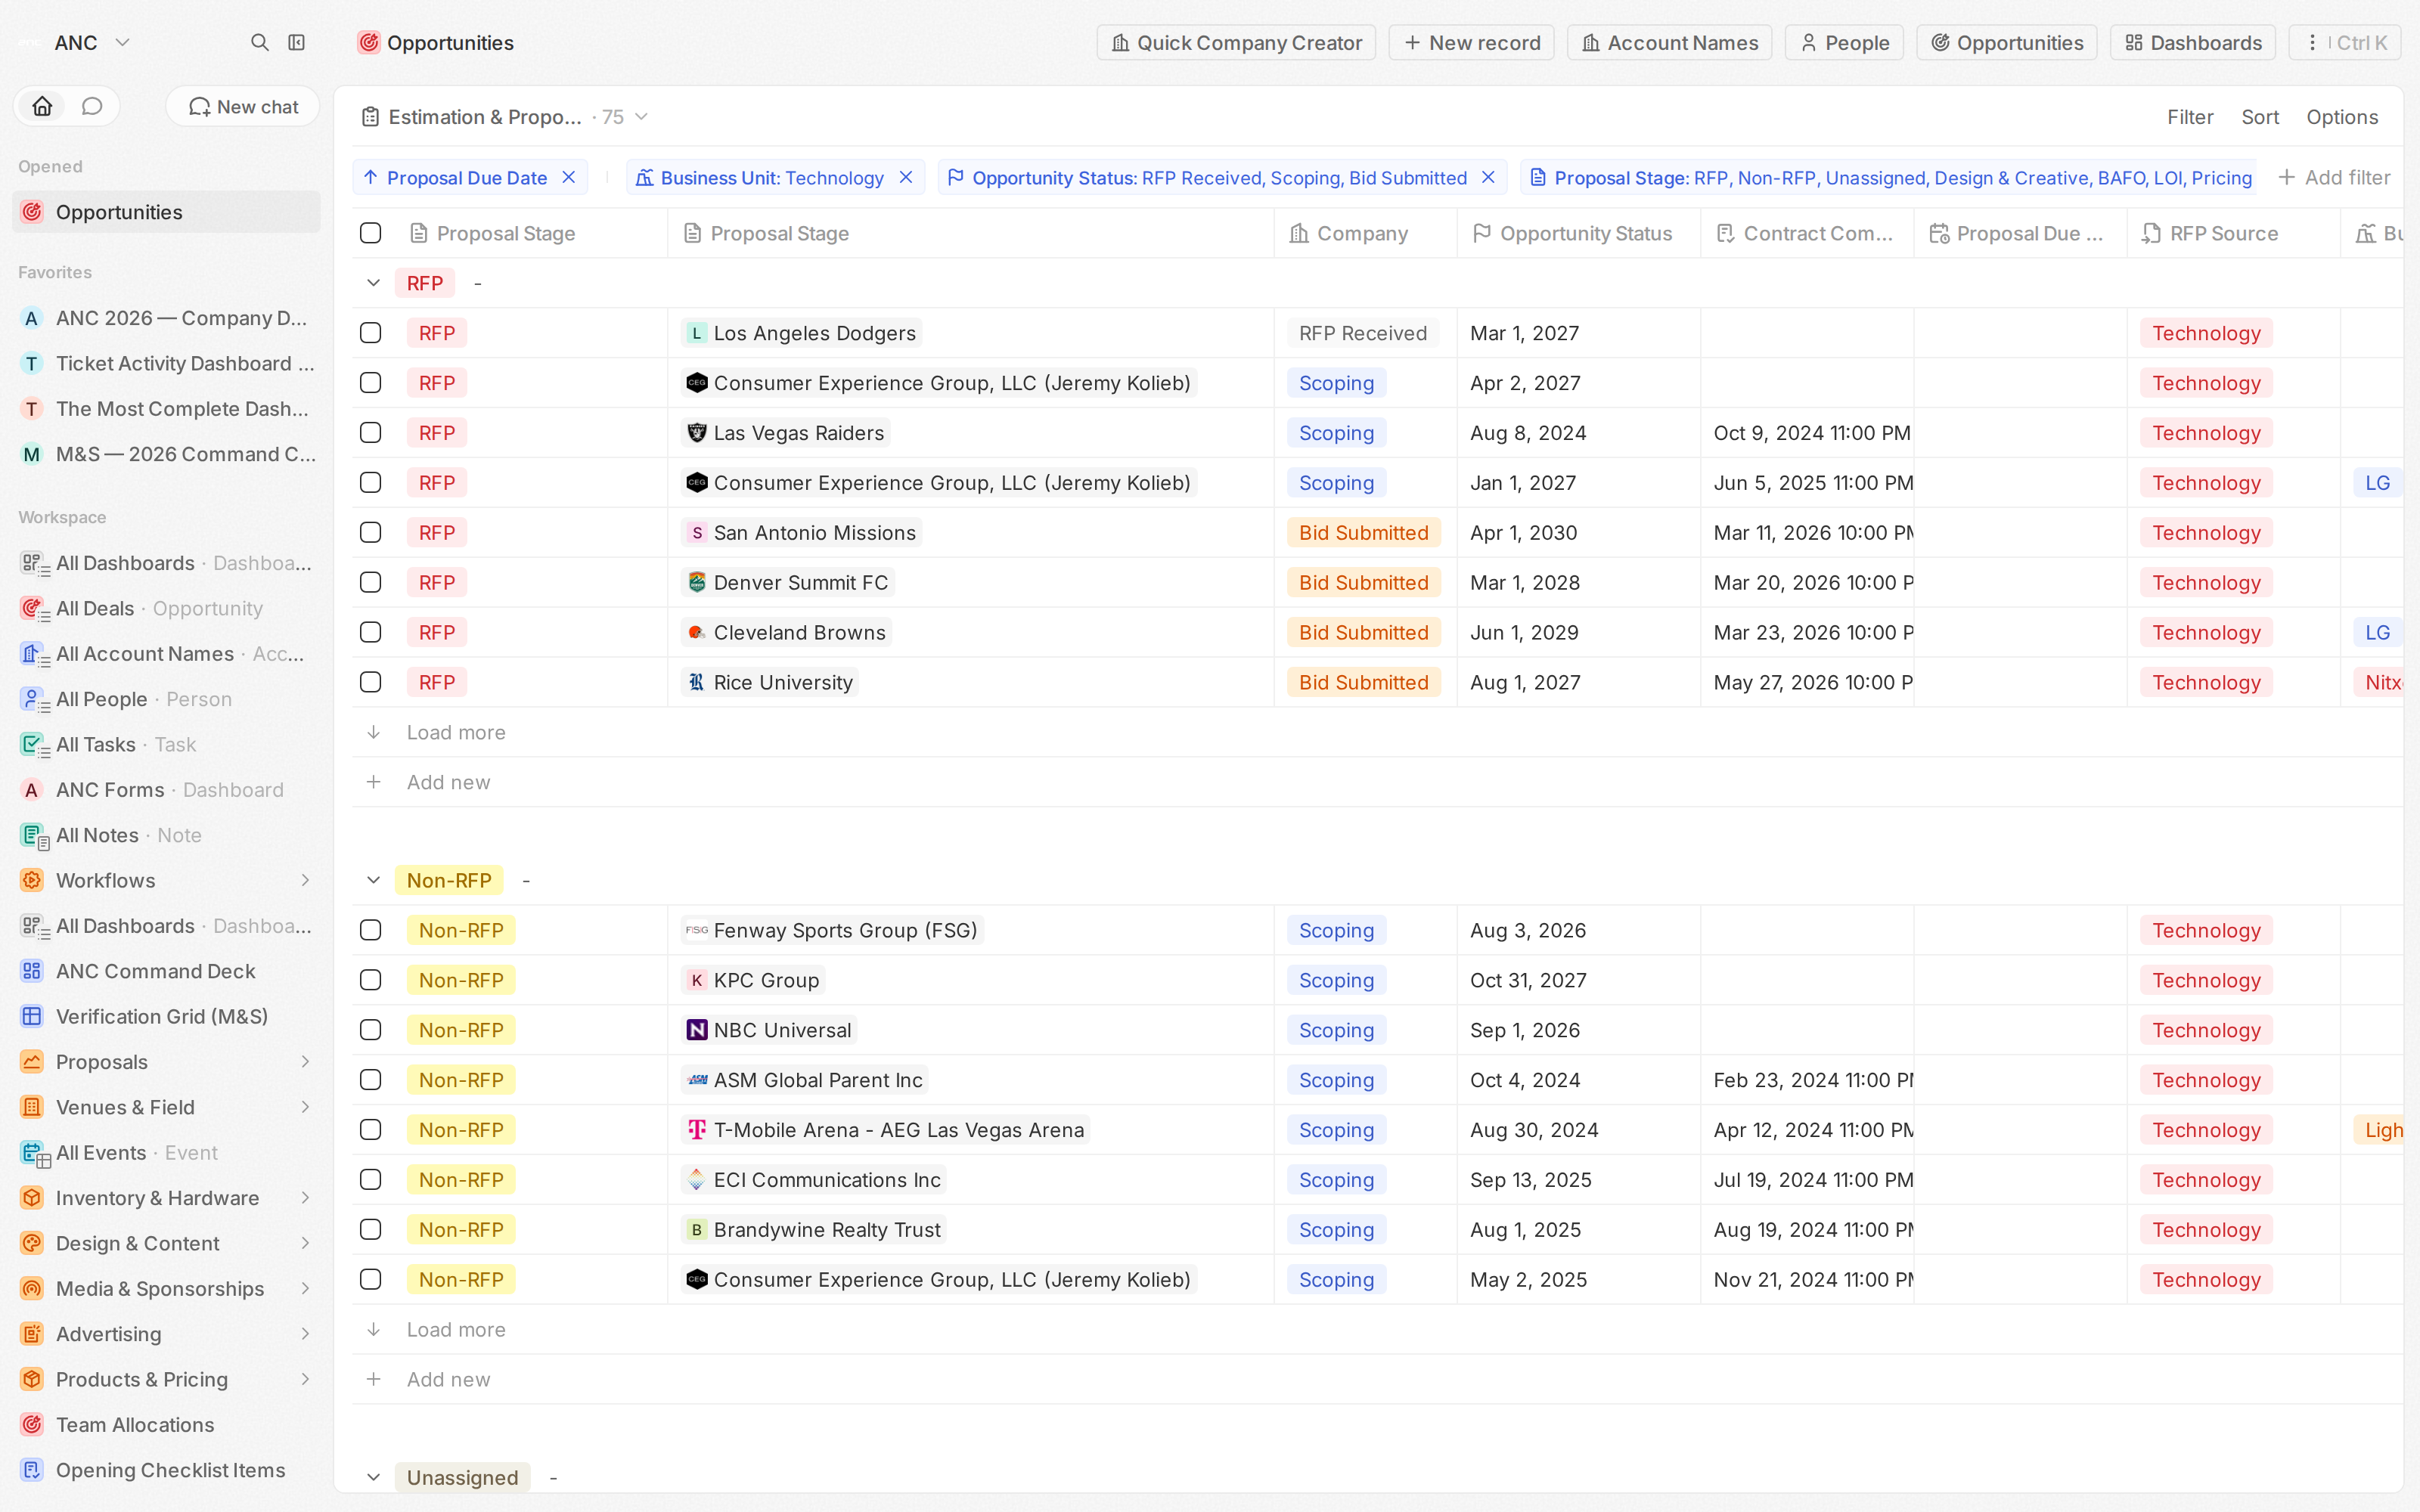2420x1512 pixels.
Task: Expand the Venues & Field sidebar folder
Action: (x=305, y=1107)
